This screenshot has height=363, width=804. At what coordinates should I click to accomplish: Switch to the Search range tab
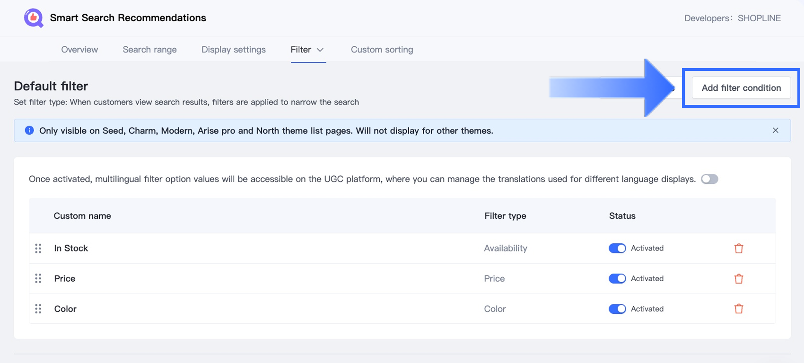click(x=149, y=50)
